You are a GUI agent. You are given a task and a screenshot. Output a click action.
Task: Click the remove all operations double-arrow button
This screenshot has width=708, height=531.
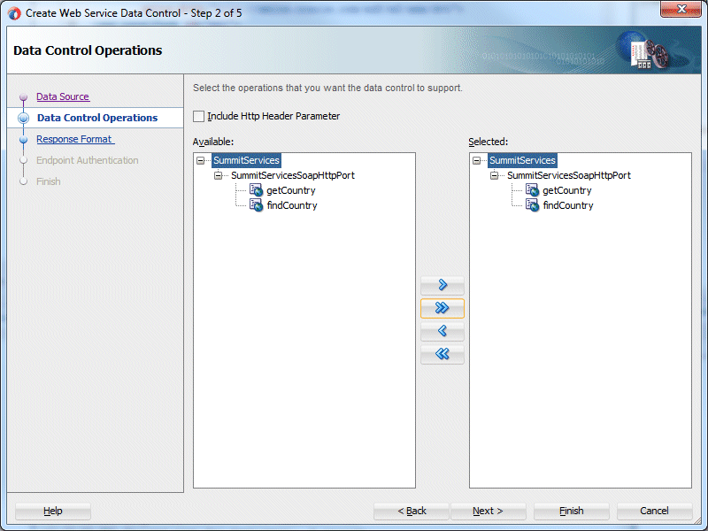pyautogui.click(x=442, y=354)
